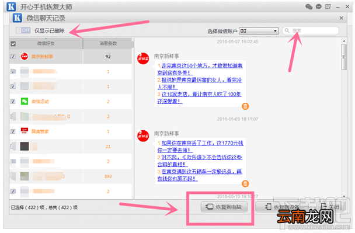Viewport: 355px width, 233px height.
Task: Click the WeChat icon in title bar
Action: tap(309, 7)
